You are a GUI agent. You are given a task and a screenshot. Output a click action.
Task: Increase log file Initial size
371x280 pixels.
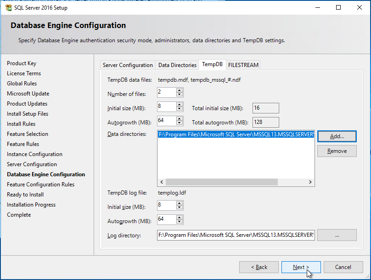(x=180, y=203)
